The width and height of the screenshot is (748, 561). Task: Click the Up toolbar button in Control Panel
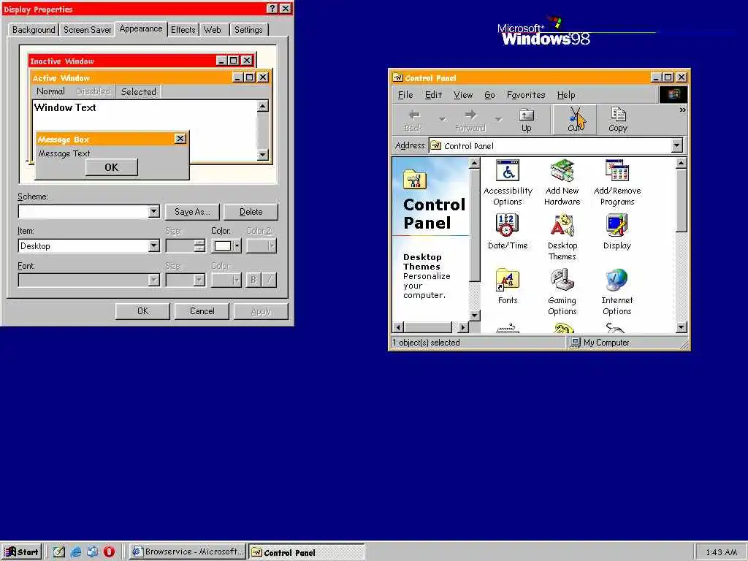[526, 121]
